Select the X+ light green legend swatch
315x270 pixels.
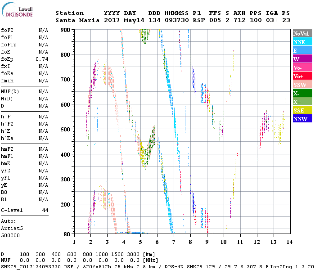click(302, 102)
